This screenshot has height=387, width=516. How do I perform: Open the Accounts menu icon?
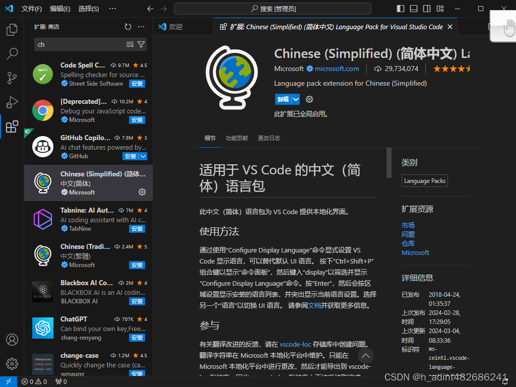[x=12, y=340]
